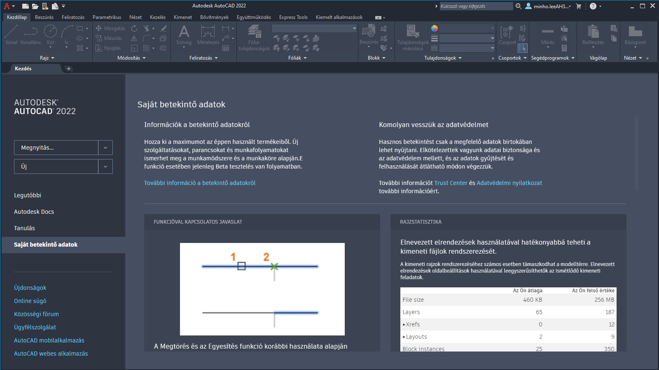
Task: Expand the Módosítás panel dropdown
Action: [x=131, y=58]
